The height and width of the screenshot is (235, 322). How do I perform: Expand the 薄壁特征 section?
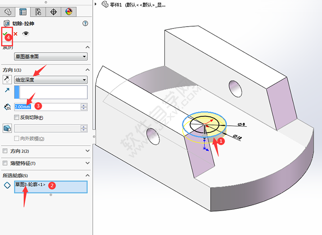point(87,163)
